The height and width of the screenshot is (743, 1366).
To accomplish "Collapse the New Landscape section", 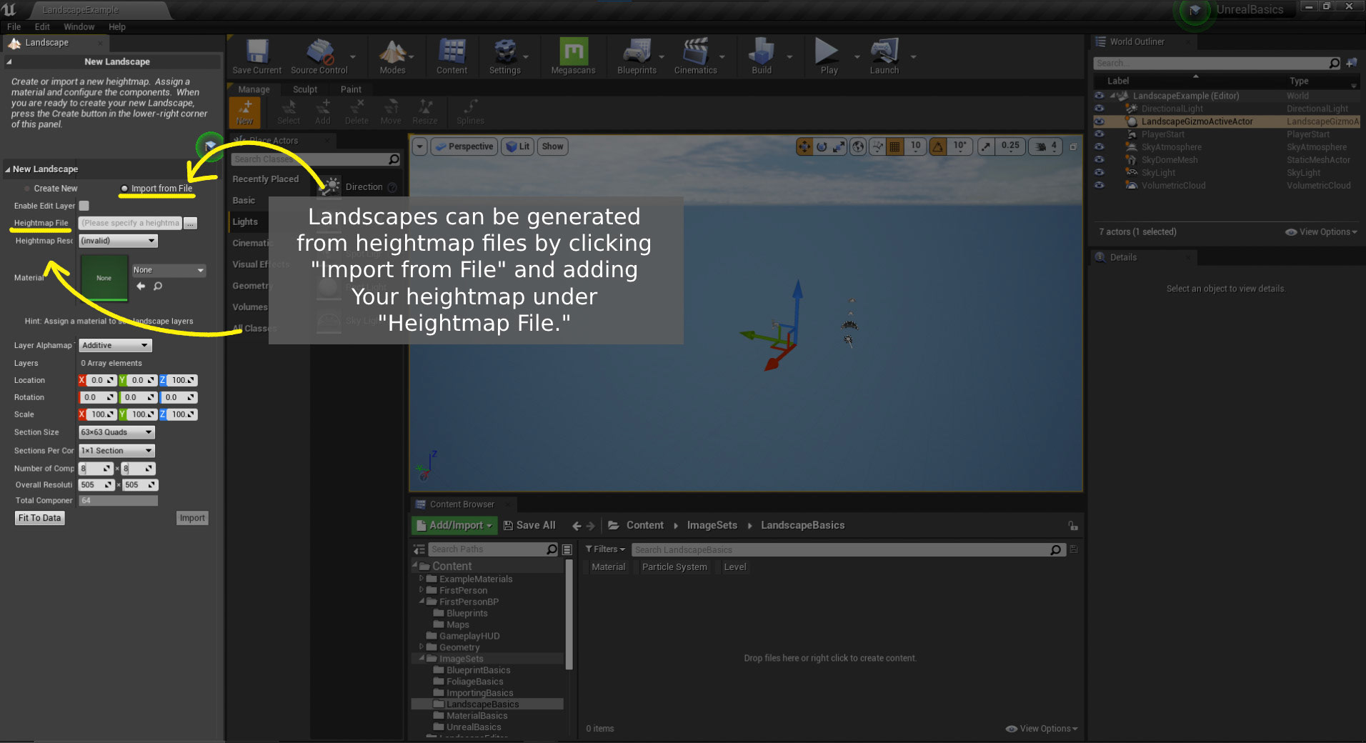I will point(7,169).
